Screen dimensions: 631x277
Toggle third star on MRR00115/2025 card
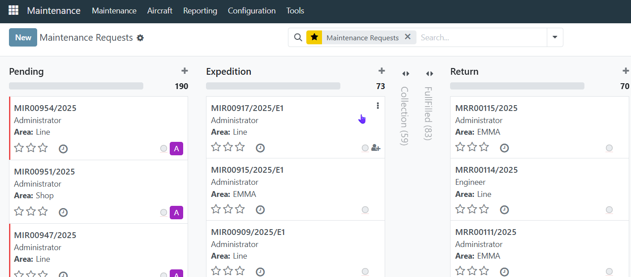click(x=484, y=147)
